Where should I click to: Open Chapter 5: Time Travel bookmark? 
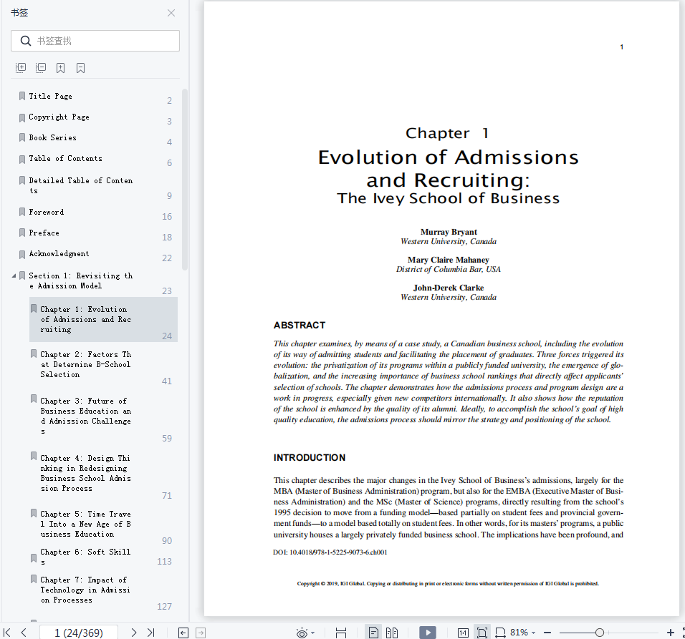[86, 524]
